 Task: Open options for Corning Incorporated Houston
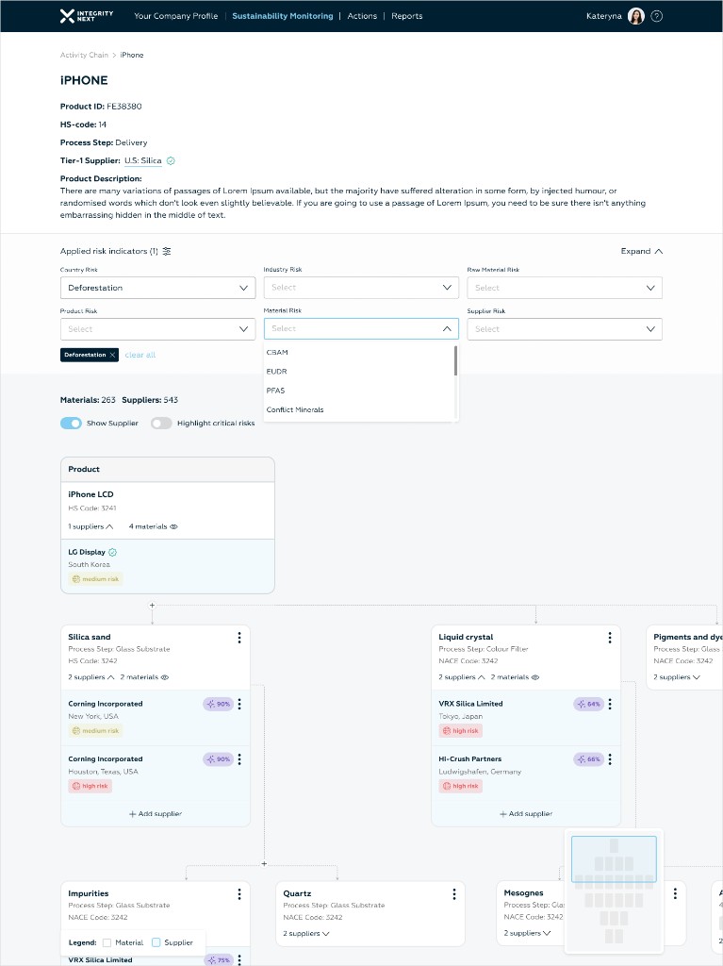238,759
